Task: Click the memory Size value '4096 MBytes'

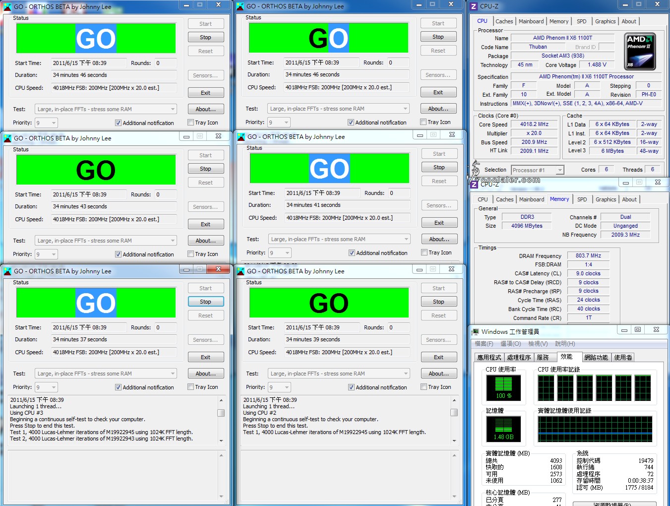Action: pyautogui.click(x=527, y=226)
